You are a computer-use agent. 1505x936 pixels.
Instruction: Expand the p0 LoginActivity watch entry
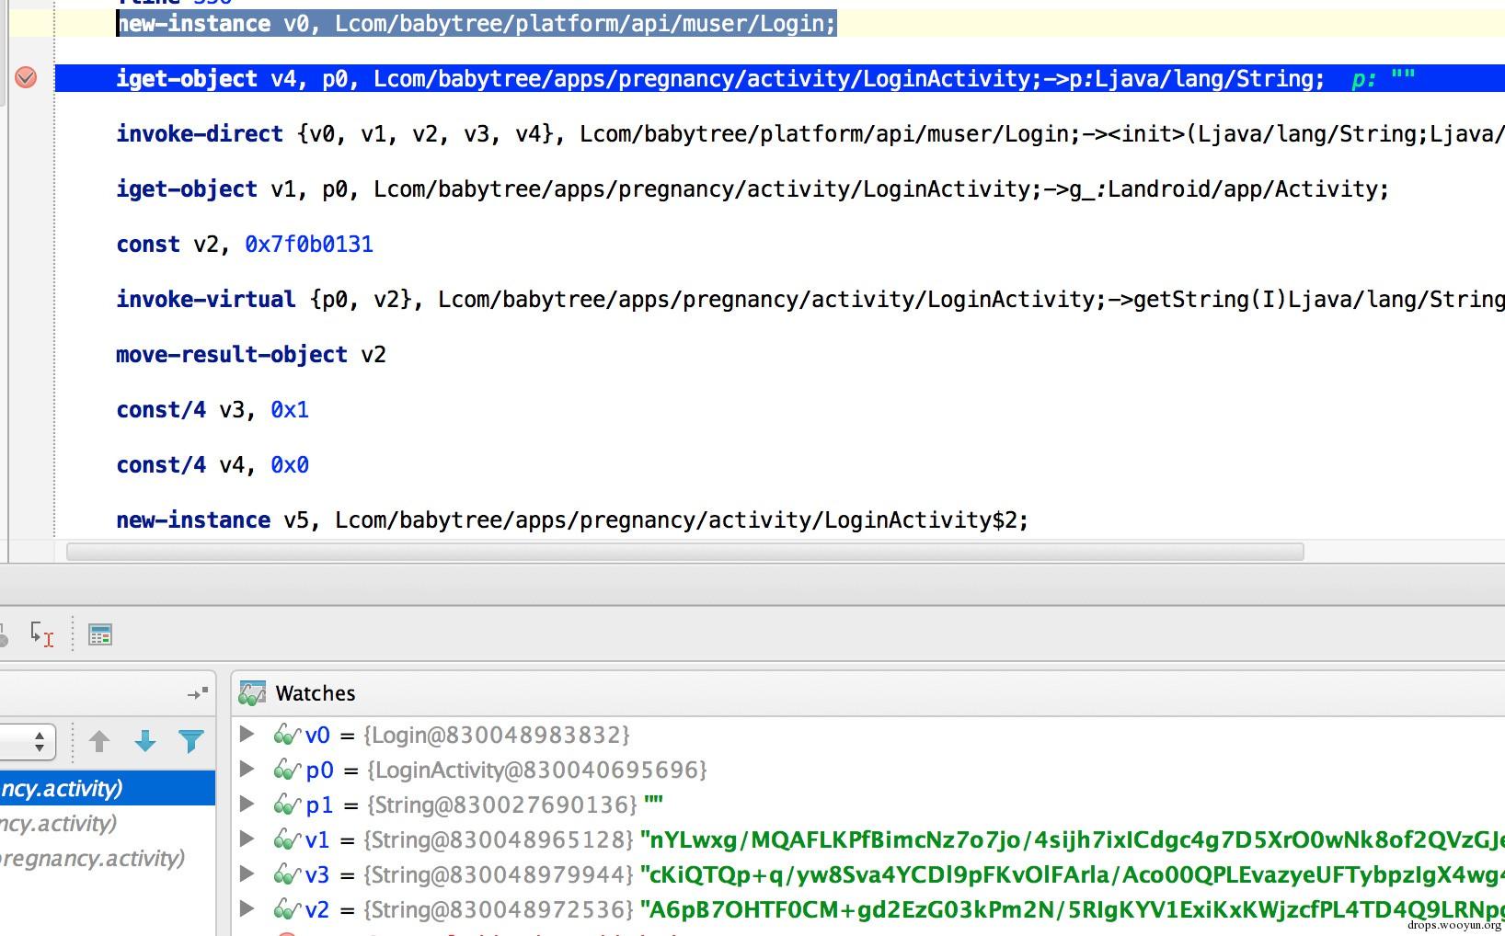[247, 769]
